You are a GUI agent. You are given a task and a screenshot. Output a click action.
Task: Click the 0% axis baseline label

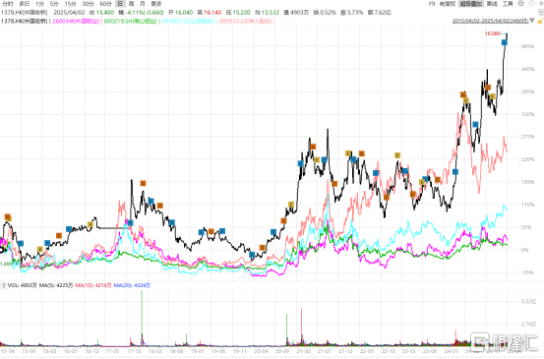(x=525, y=250)
